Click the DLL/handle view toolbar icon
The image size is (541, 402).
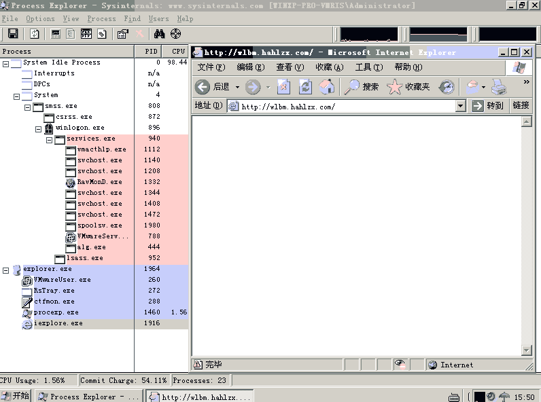click(x=101, y=34)
